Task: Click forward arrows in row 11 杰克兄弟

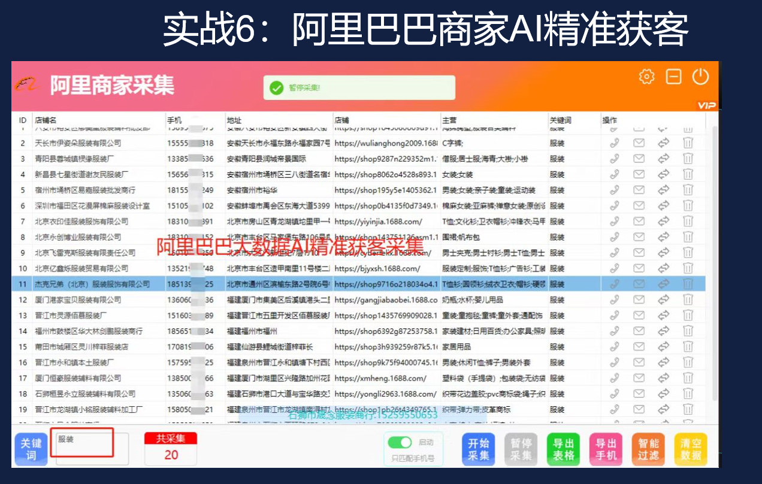Action: pos(664,284)
